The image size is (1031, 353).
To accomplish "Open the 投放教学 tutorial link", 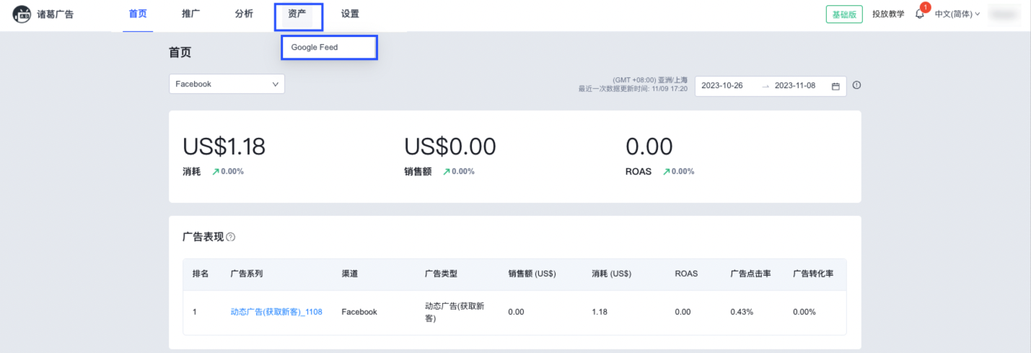I will pyautogui.click(x=887, y=14).
